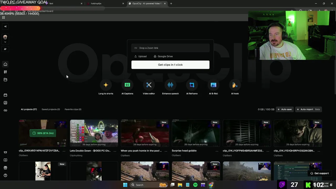Select the Enhance speech tool
This screenshot has width=336, height=189.
tap(170, 88)
